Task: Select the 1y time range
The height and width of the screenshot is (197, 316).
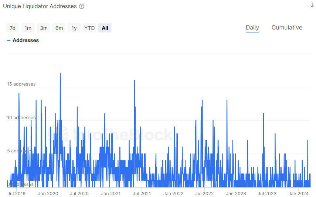Action: pyautogui.click(x=74, y=28)
